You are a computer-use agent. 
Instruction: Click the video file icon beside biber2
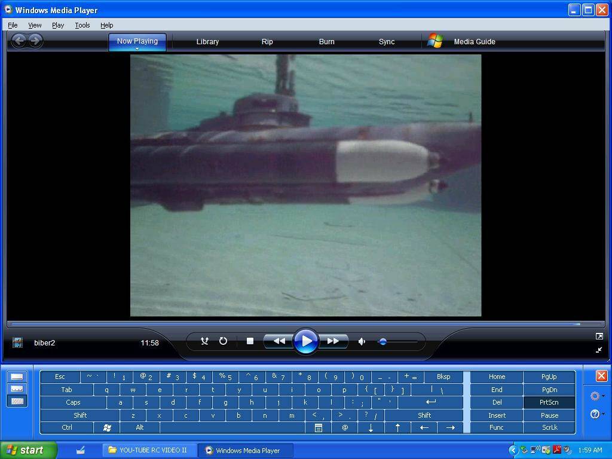(17, 342)
